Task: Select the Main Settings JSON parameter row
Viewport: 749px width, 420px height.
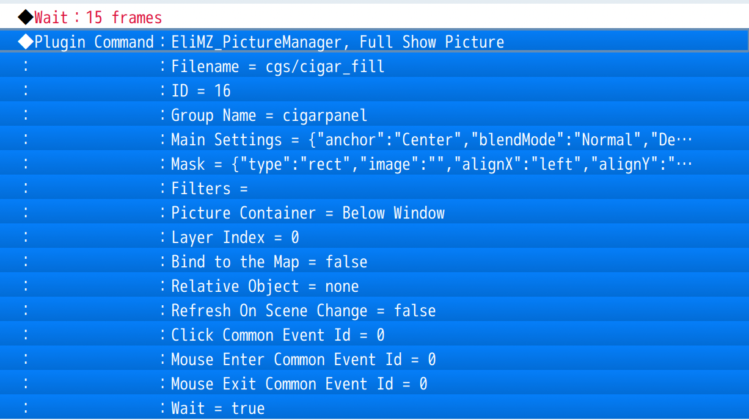Action: coord(428,140)
